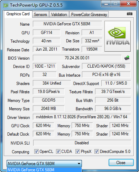Click the NVIDIA SLI status field
139x172 pixels.
pos(82,143)
